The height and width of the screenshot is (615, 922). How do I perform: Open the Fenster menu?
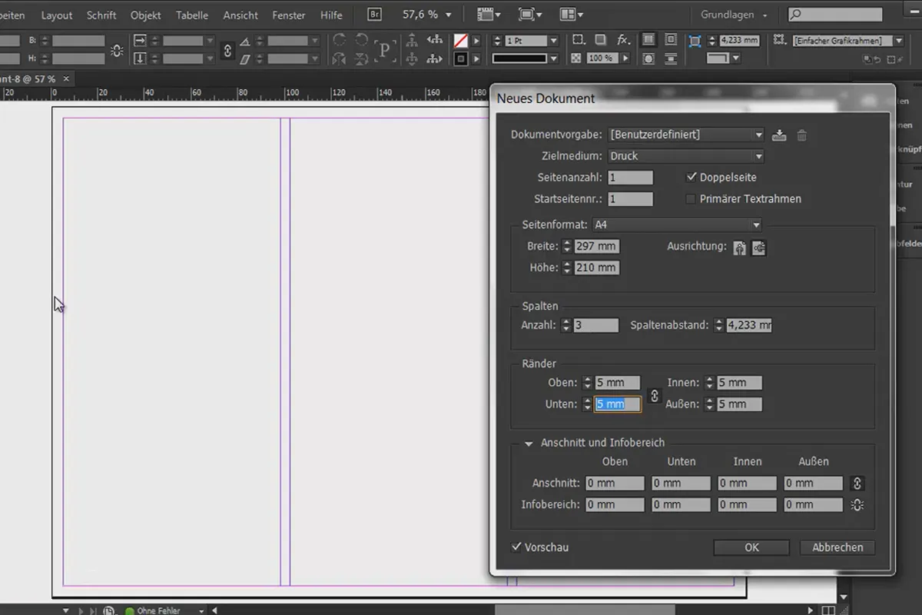coord(289,15)
